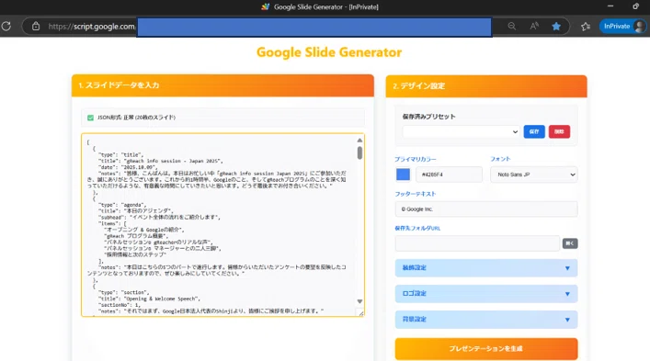This screenshot has height=361, width=650.
Task: Click the blue preset save button
Action: [534, 131]
